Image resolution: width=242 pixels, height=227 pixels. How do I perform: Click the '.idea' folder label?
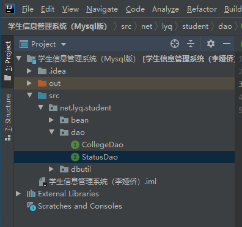57,71
